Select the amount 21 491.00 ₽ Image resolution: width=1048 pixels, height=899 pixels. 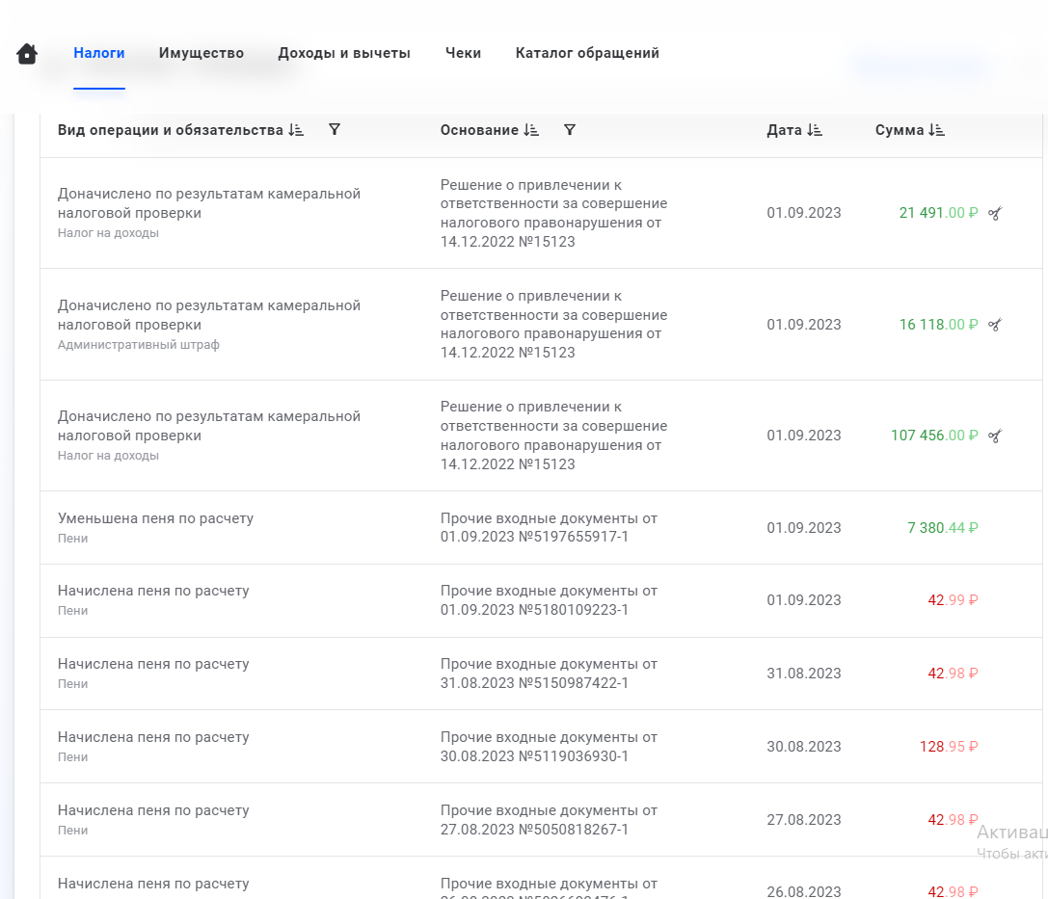pyautogui.click(x=938, y=213)
